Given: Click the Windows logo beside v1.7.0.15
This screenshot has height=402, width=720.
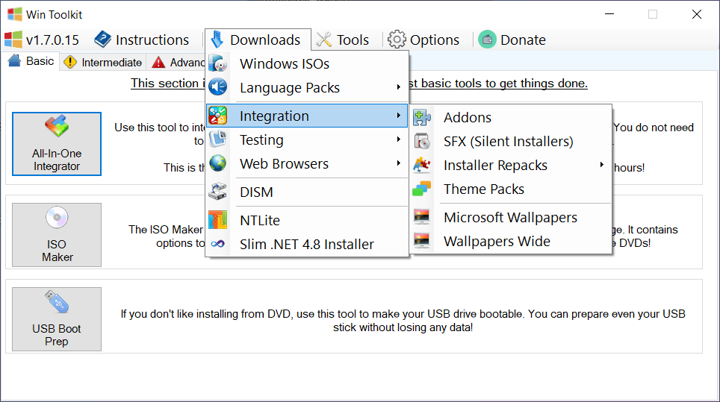Looking at the screenshot, I should (13, 40).
